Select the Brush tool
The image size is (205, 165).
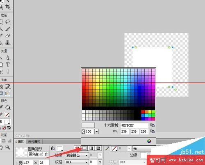coord(8,29)
